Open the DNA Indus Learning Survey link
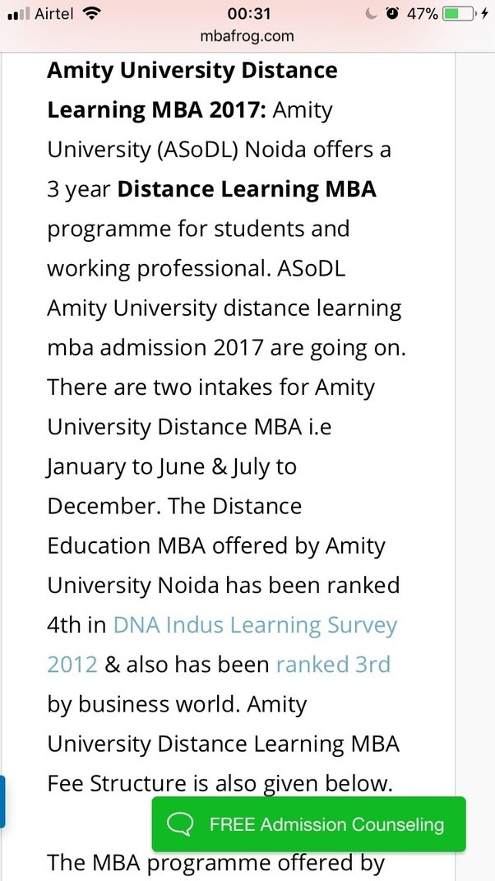The width and height of the screenshot is (495, 881). coord(255,625)
